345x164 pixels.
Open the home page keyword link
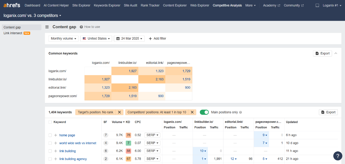(x=67, y=135)
